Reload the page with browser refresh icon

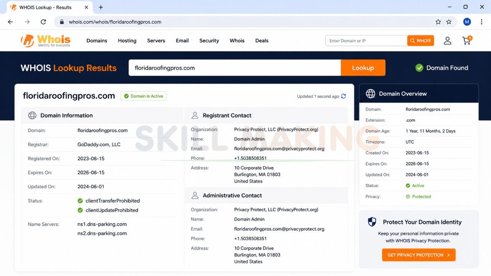click(x=43, y=22)
